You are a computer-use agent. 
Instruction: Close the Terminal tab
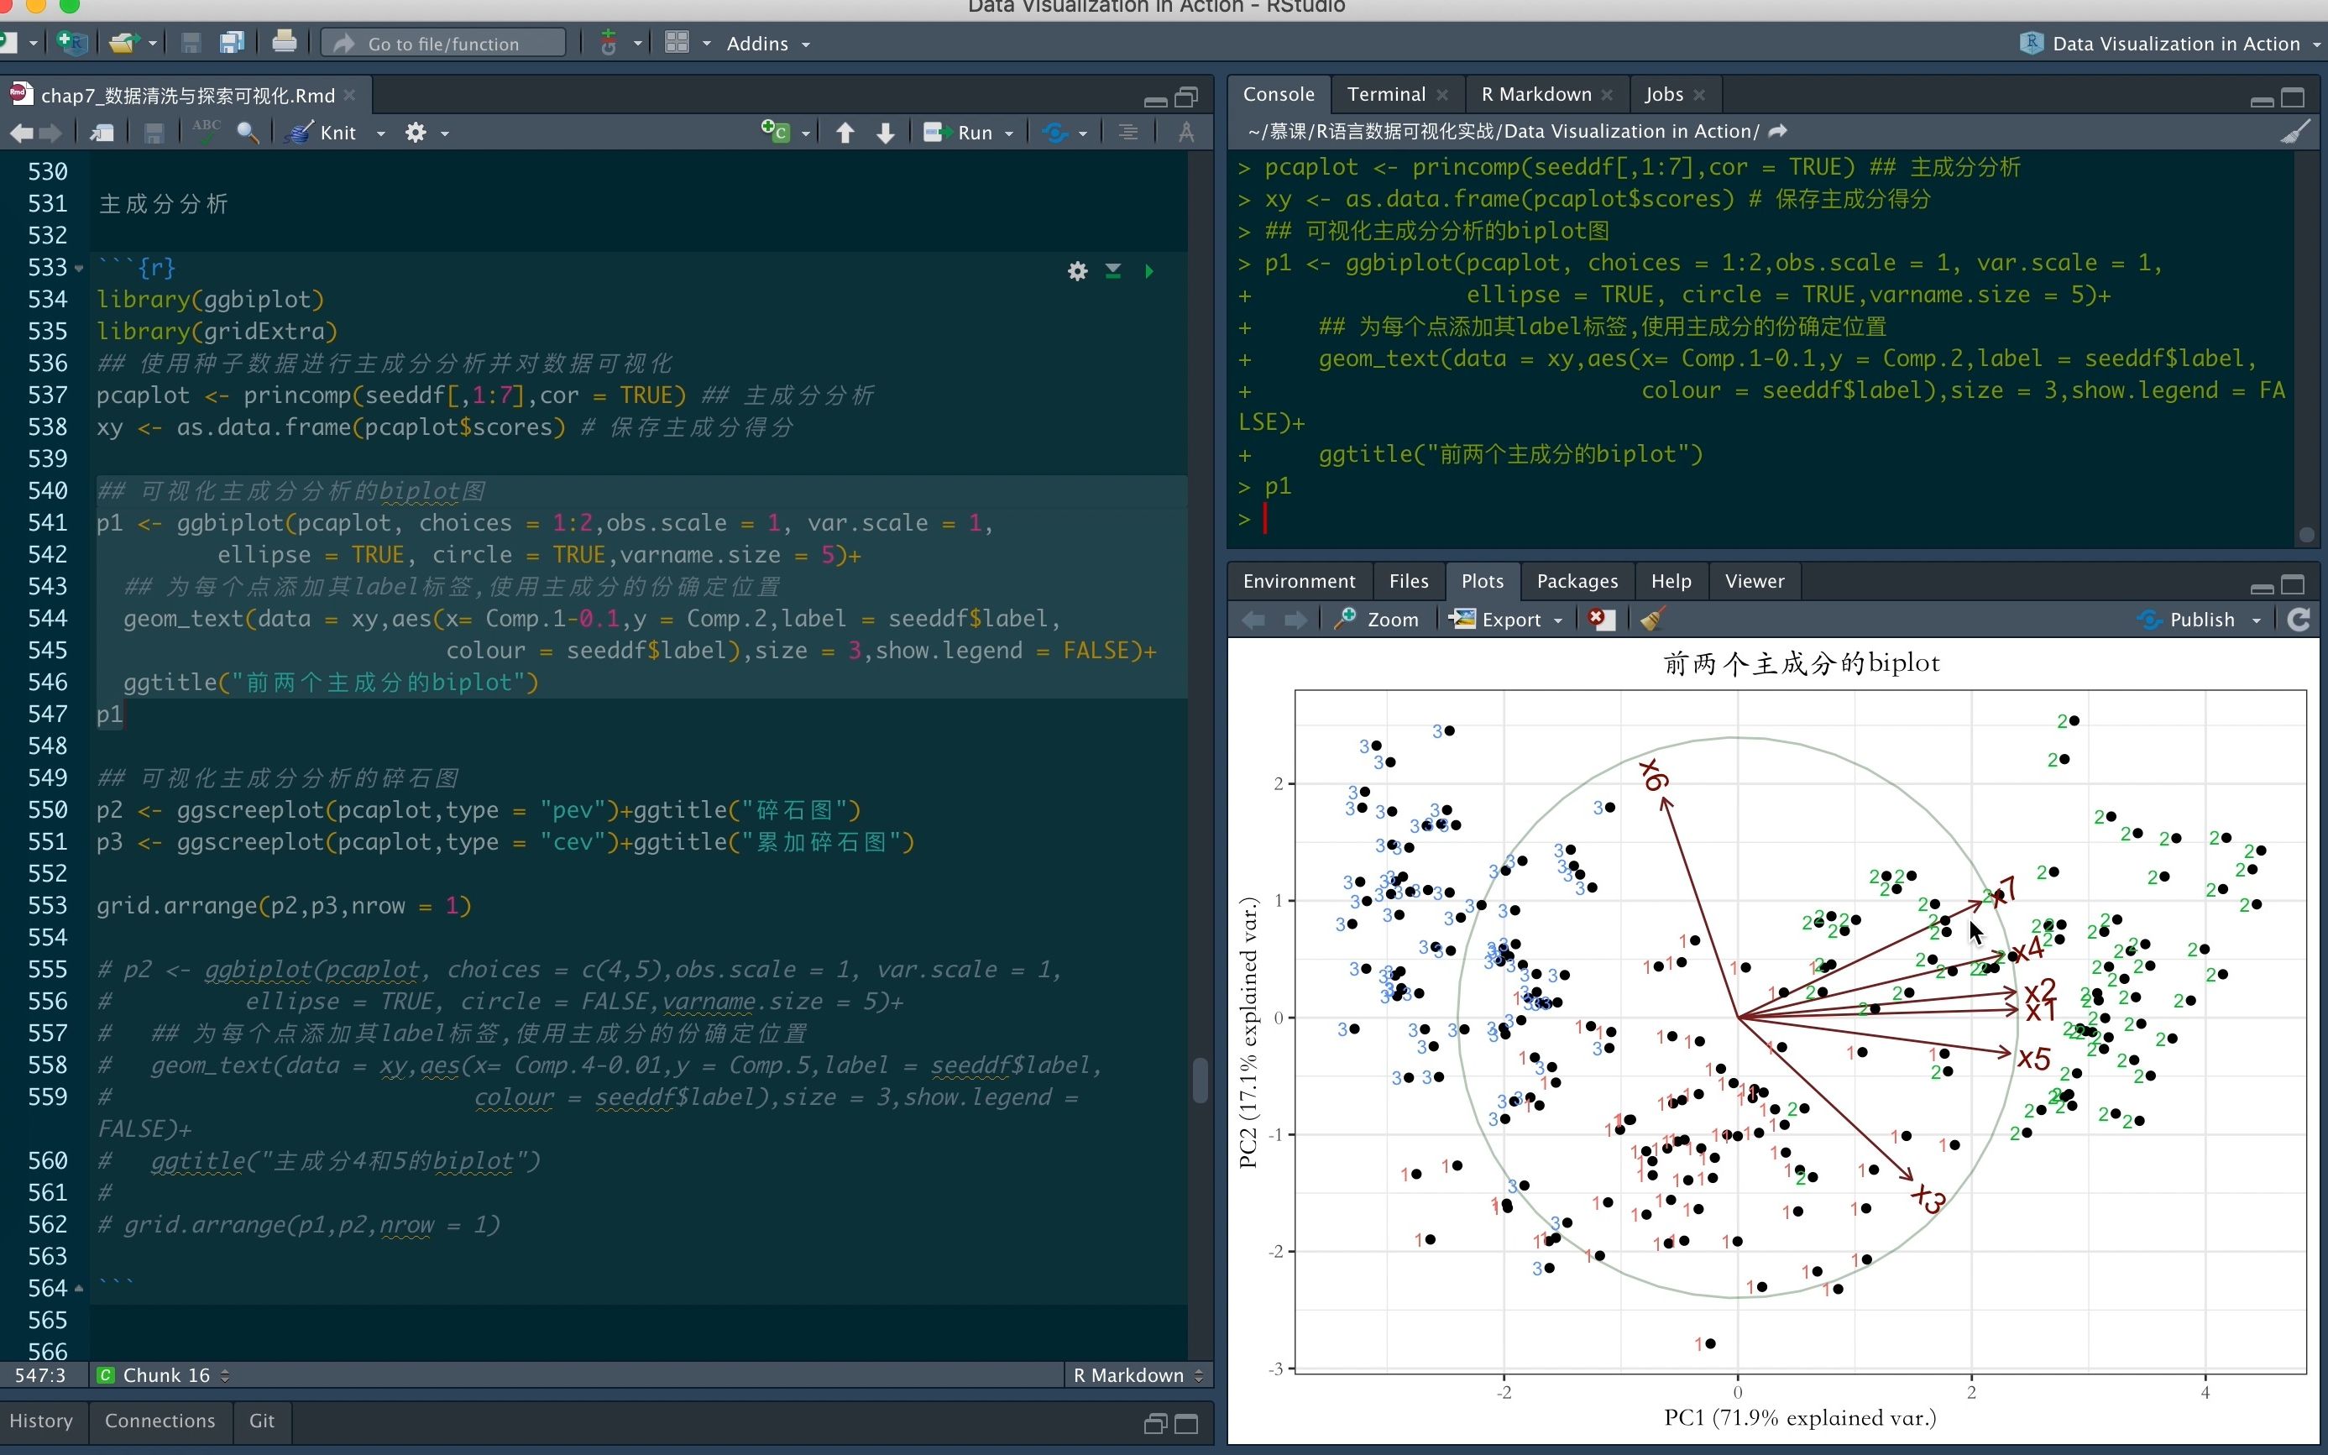(x=1442, y=94)
